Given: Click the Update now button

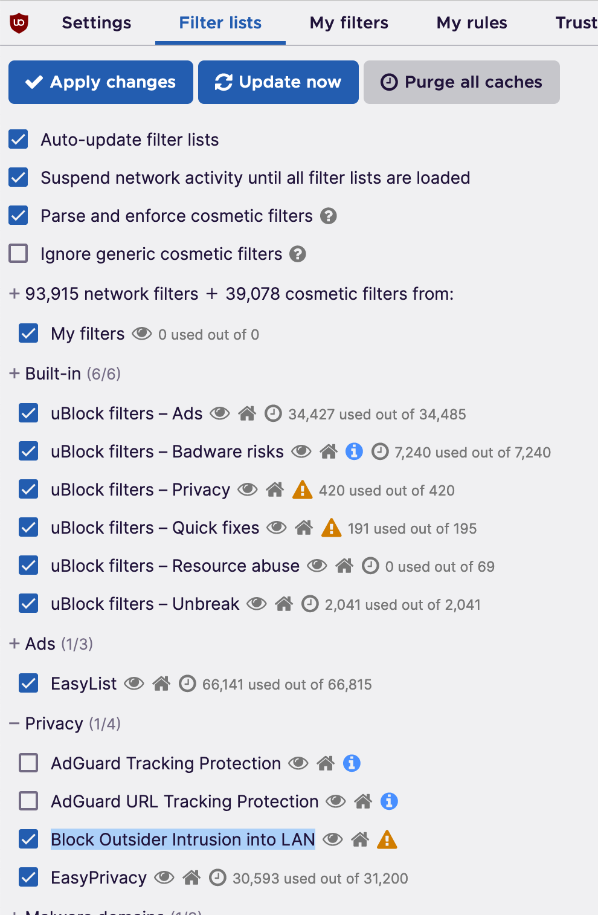Looking at the screenshot, I should point(278,82).
